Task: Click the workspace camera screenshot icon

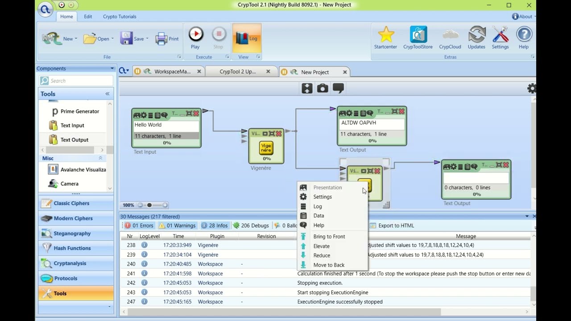Action: pyautogui.click(x=323, y=88)
